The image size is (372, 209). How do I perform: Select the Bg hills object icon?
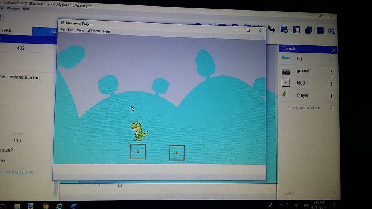point(285,58)
